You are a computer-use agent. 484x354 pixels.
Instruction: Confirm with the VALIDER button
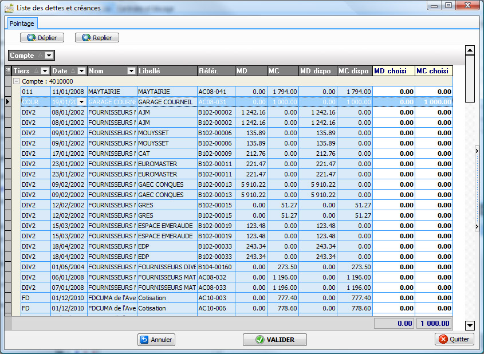pos(275,340)
